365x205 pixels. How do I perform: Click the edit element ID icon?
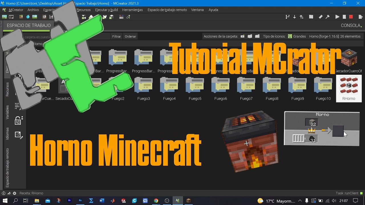point(19,135)
